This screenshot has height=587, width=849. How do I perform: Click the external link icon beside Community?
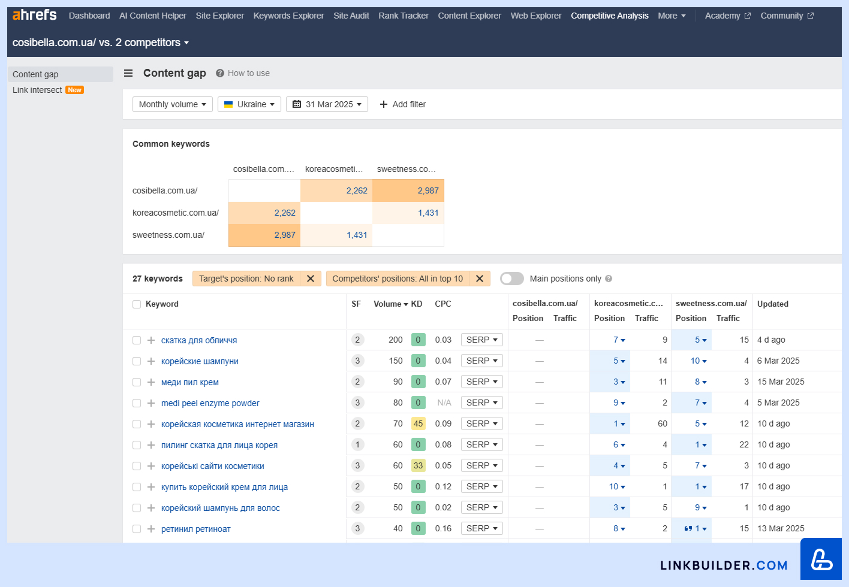pyautogui.click(x=811, y=16)
